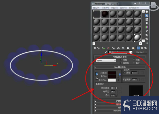Click sample slots scroll right arrow
This screenshot has width=159, height=114.
coord(140,44)
